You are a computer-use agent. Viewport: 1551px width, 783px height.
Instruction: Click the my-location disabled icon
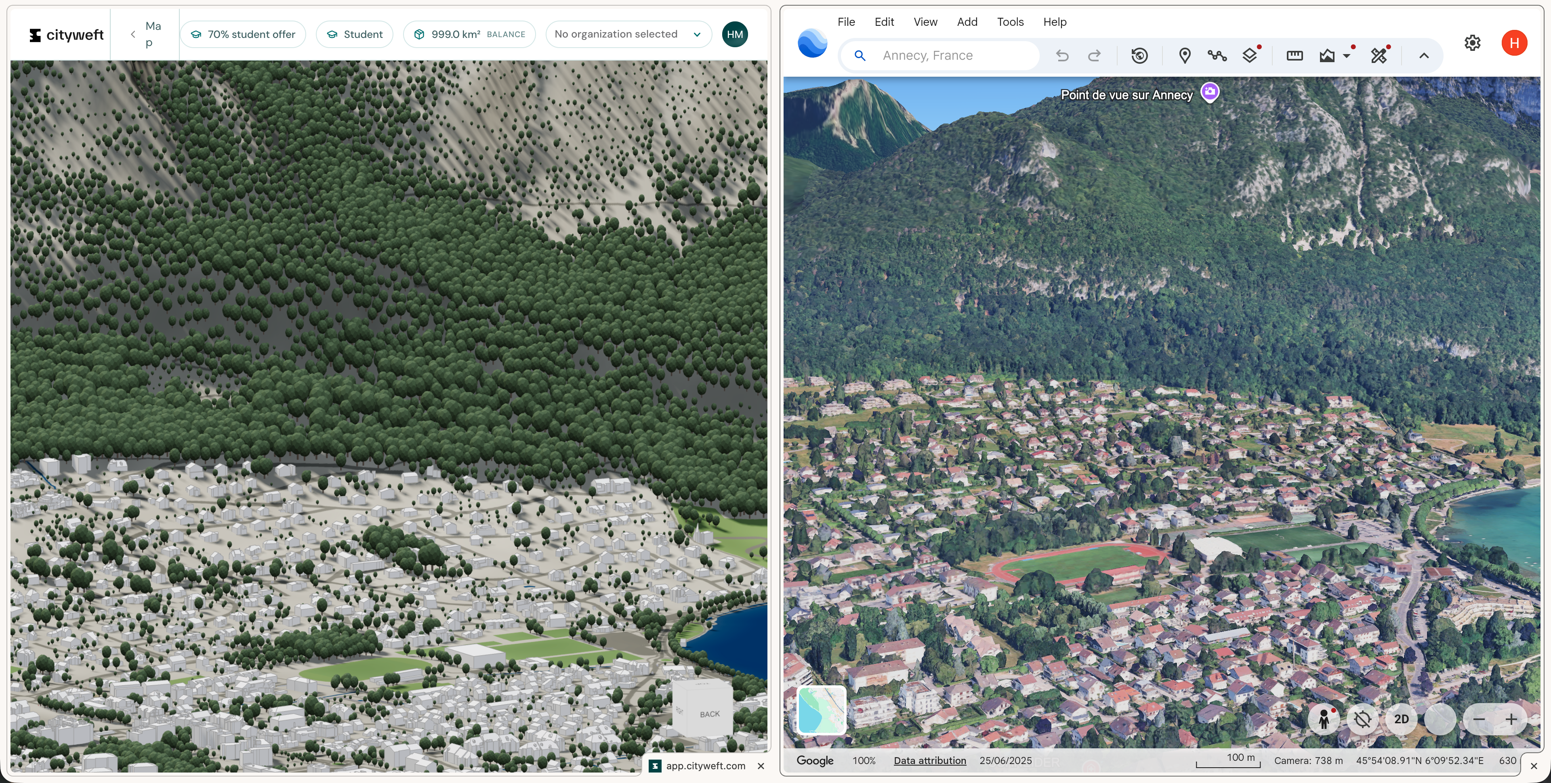1362,719
